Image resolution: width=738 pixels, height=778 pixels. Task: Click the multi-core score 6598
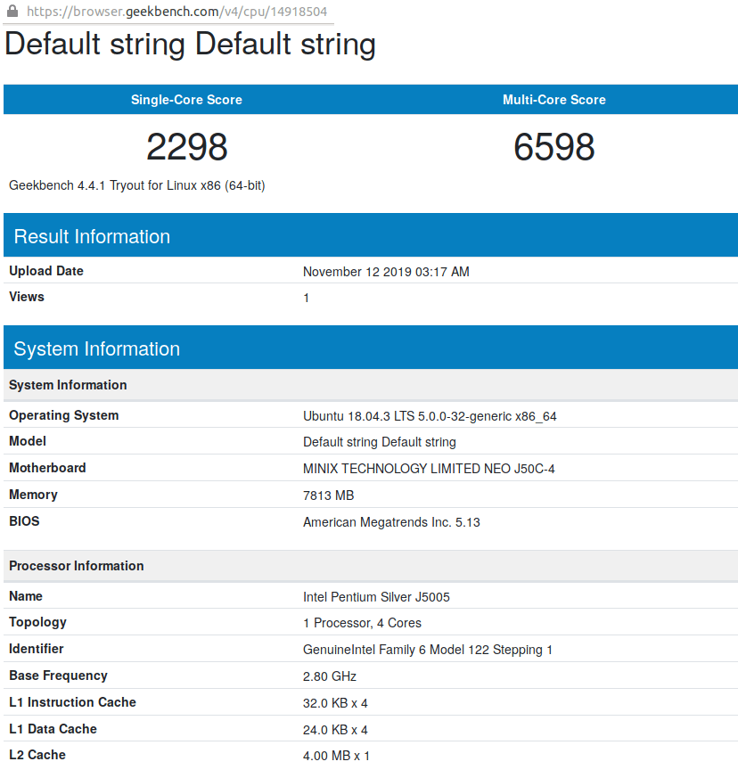click(x=553, y=147)
